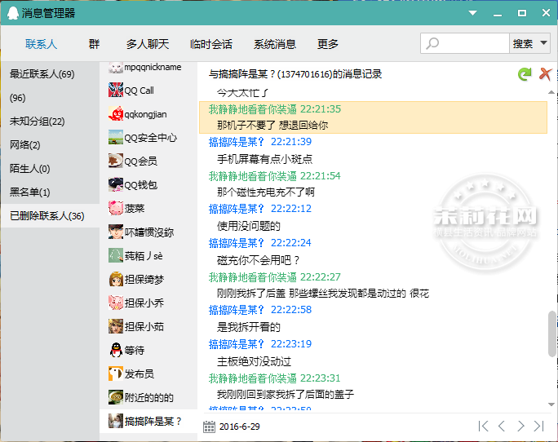The image size is (558, 442).
Task: Click the 发布员 avatar
Action: 116,373
